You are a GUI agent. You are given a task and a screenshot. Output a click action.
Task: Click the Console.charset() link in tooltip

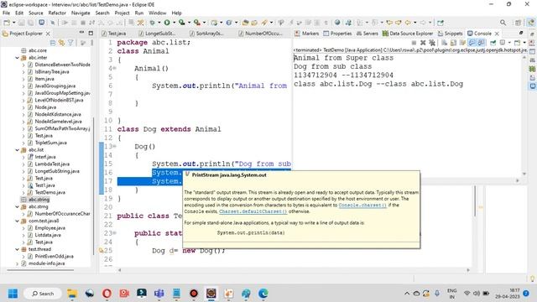pos(362,205)
